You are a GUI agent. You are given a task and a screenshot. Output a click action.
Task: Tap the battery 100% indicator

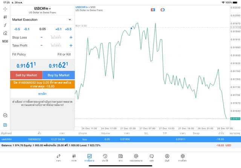[x=232, y=3]
